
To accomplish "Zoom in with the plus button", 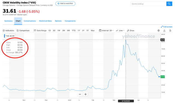I will pos(86,94).
